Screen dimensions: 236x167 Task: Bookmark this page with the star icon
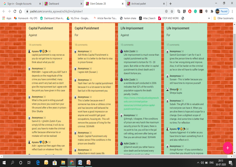[x=172, y=11]
